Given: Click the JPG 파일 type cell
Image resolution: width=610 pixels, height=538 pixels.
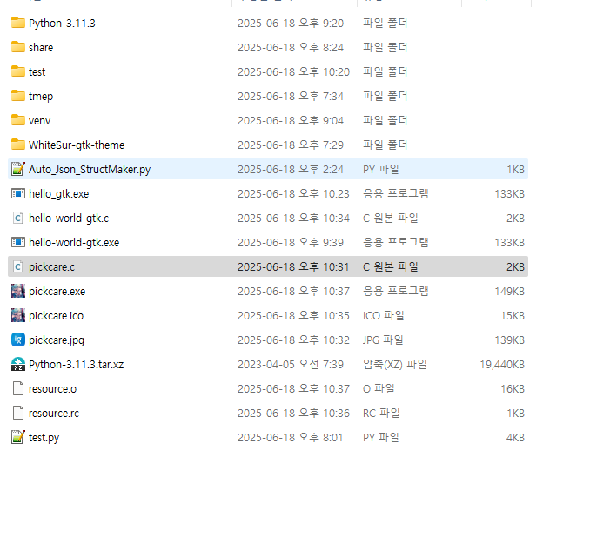Looking at the screenshot, I should [x=383, y=340].
